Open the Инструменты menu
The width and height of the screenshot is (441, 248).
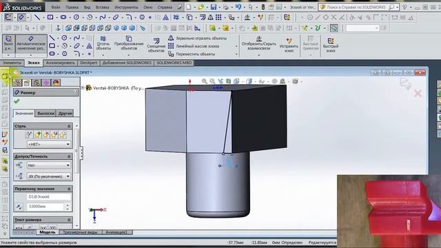126,7
